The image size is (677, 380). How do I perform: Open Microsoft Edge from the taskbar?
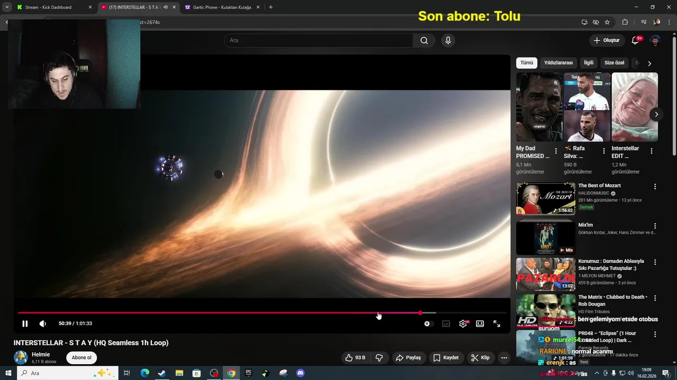[x=145, y=373]
